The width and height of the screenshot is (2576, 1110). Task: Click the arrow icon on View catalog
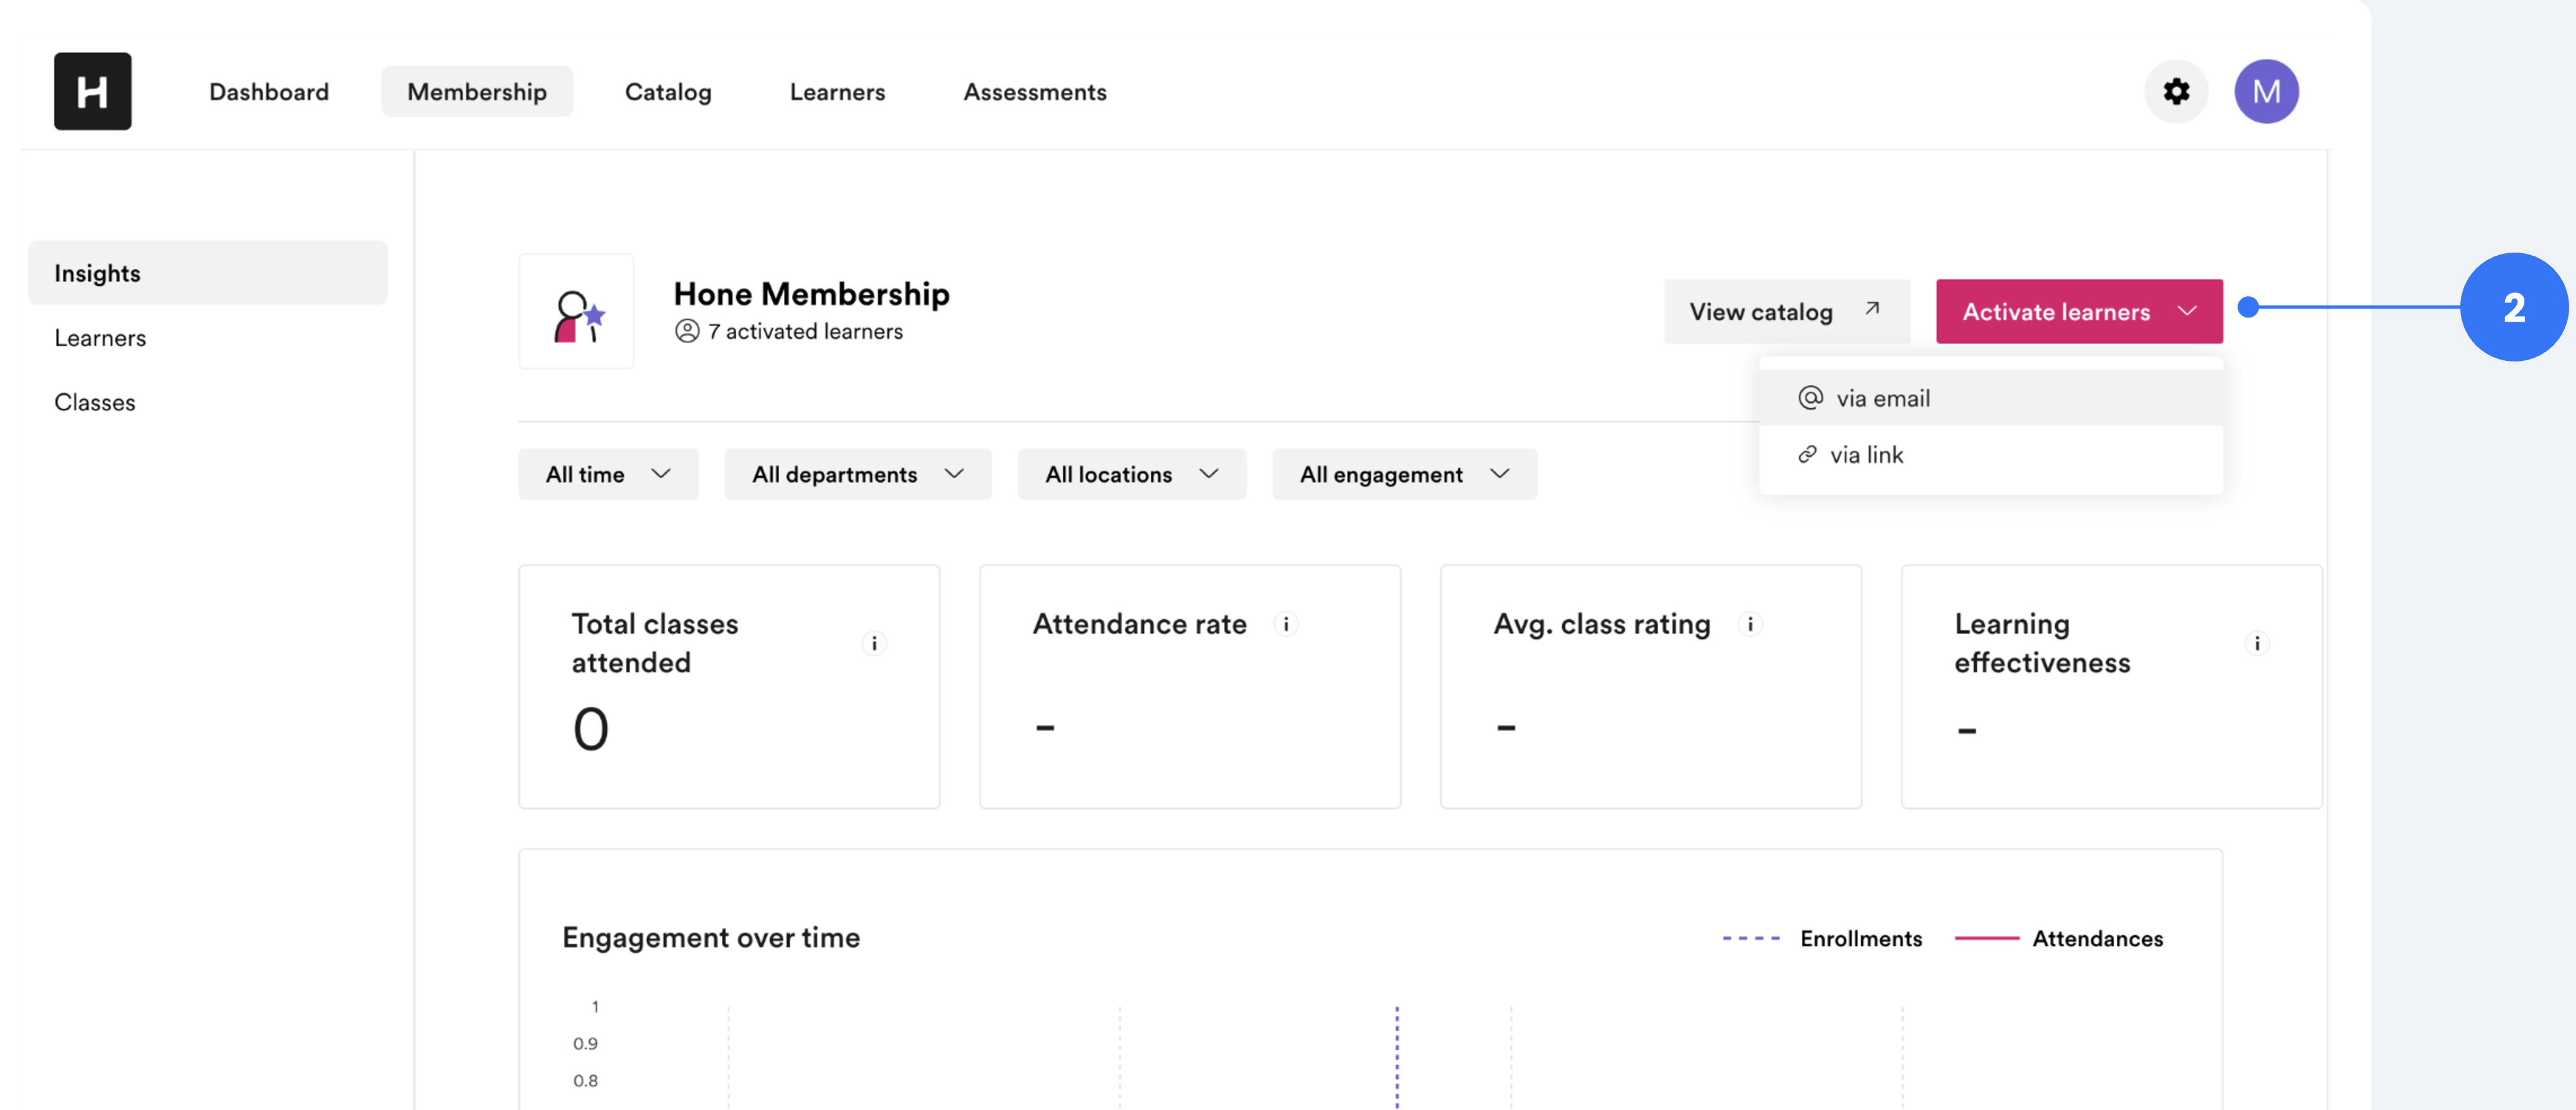[x=1872, y=309]
